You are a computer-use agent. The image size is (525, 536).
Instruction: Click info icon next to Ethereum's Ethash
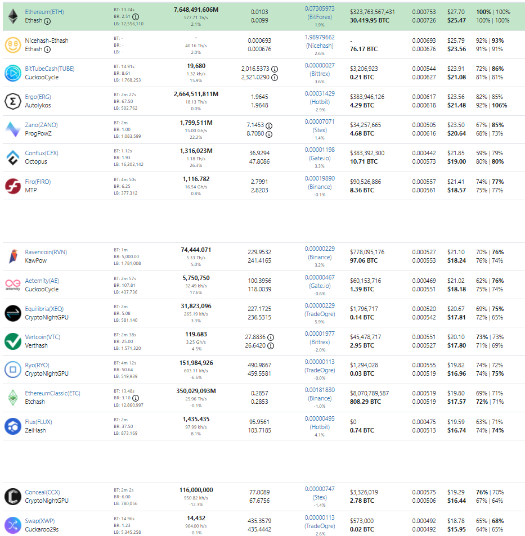pyautogui.click(x=47, y=21)
